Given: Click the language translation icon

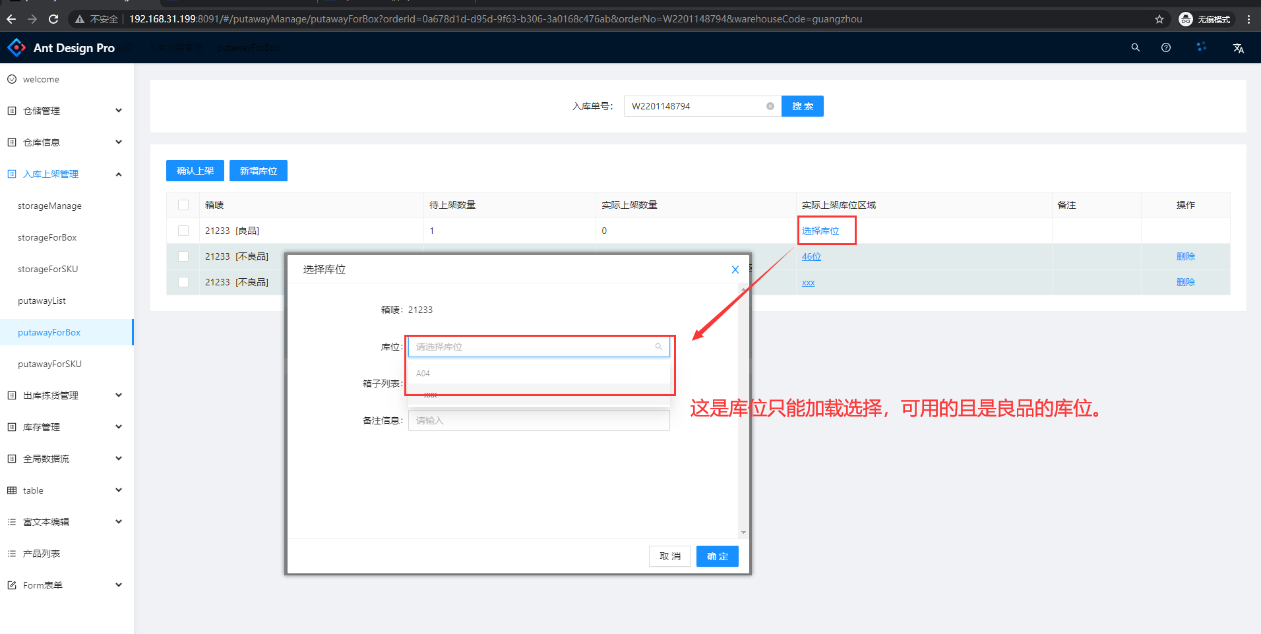Looking at the screenshot, I should pyautogui.click(x=1238, y=47).
